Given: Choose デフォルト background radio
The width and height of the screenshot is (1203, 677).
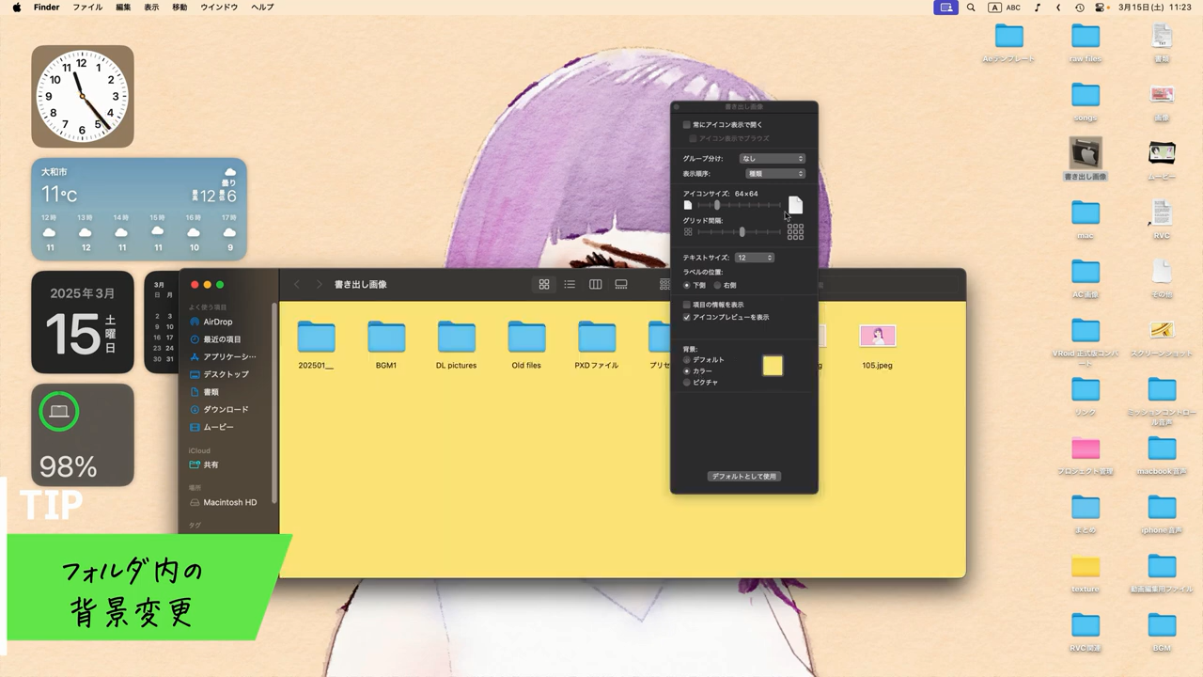Looking at the screenshot, I should click(687, 360).
